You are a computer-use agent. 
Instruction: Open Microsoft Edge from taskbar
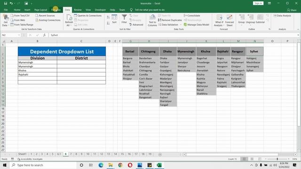(101, 165)
